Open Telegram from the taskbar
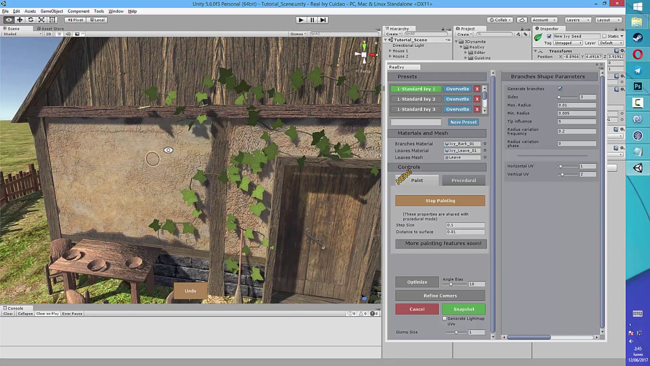Viewport: 650px width, 366px height. [638, 71]
